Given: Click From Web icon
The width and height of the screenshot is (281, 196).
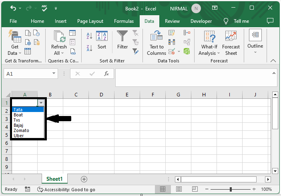Looking at the screenshot, I should point(28,42).
